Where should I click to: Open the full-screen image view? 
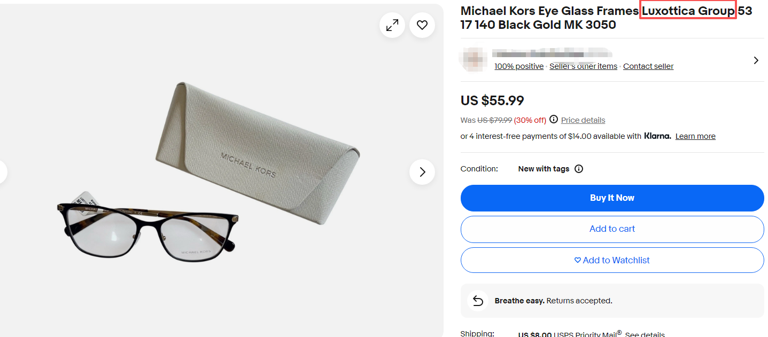(392, 25)
